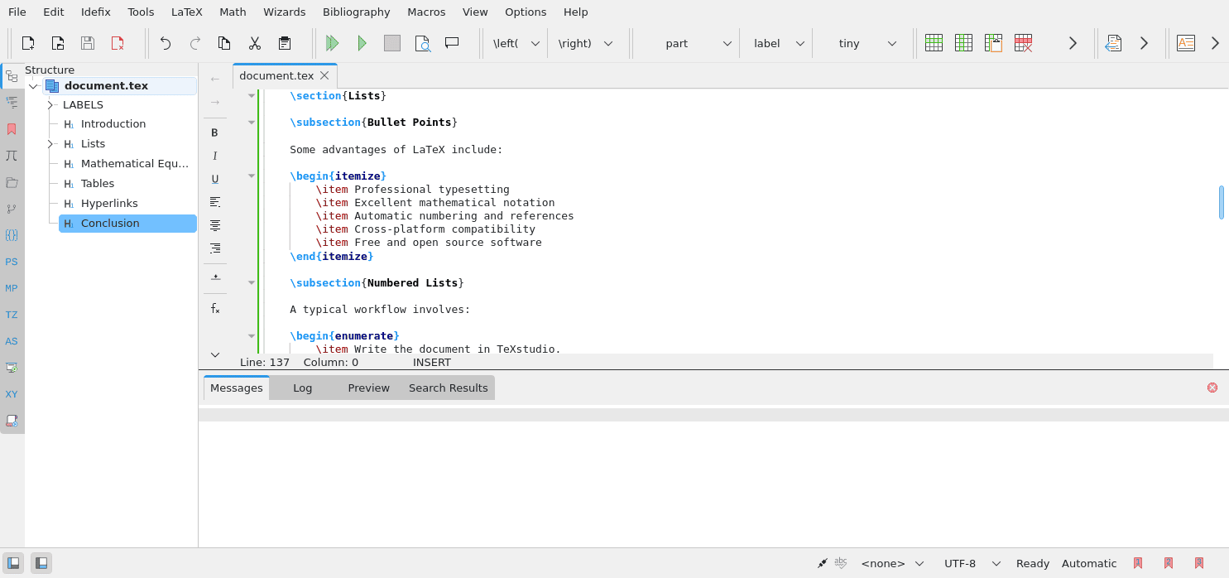This screenshot has height=578, width=1229.
Task: Open a file using the Open icon
Action: 58,43
